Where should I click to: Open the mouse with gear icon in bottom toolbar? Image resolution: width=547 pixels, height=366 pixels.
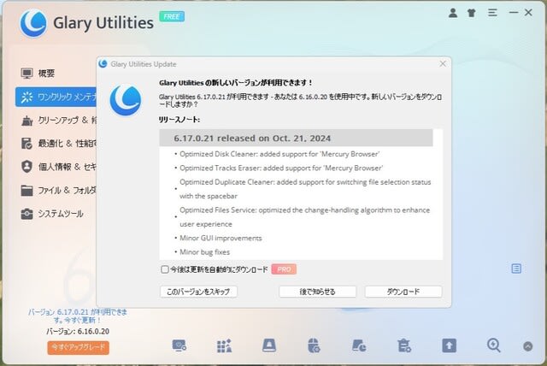pyautogui.click(x=314, y=345)
